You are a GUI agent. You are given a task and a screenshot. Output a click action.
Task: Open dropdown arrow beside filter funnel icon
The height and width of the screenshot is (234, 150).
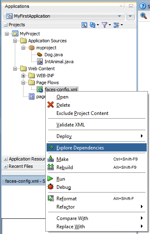(110, 25)
